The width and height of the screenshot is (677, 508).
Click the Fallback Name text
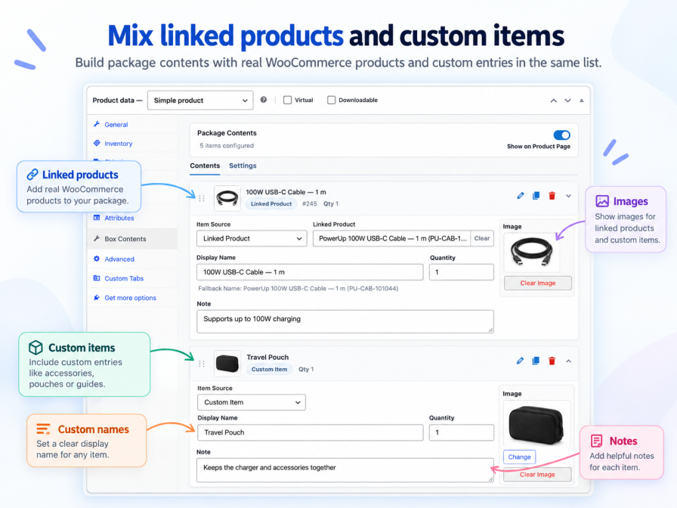pos(298,289)
